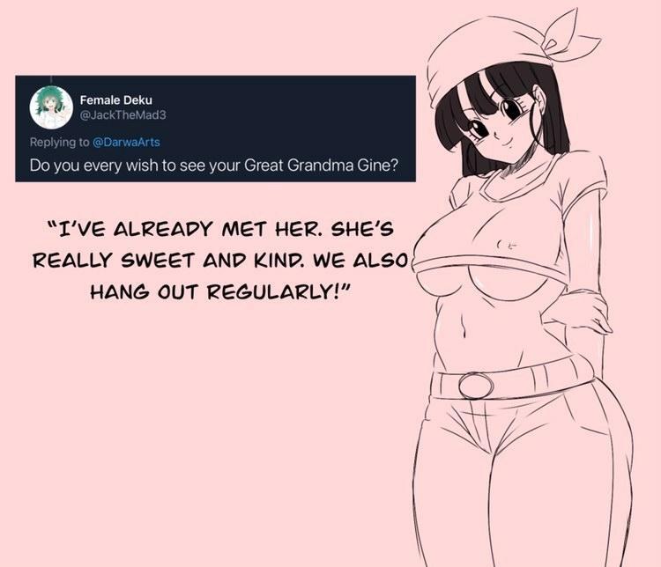Open the Female Deku display name
The width and height of the screenshot is (661, 567).
pos(116,100)
